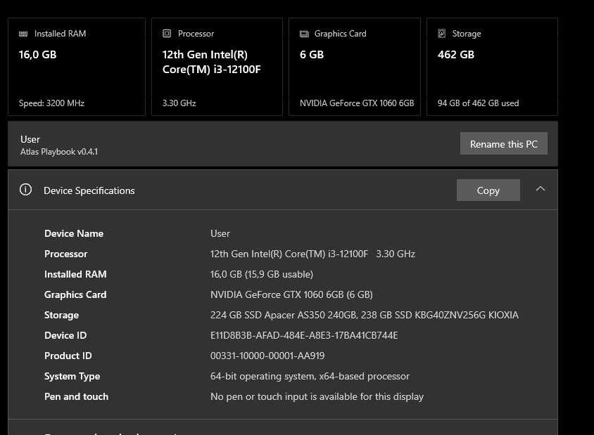
Task: Click the Device Specifications heading
Action: pos(89,190)
